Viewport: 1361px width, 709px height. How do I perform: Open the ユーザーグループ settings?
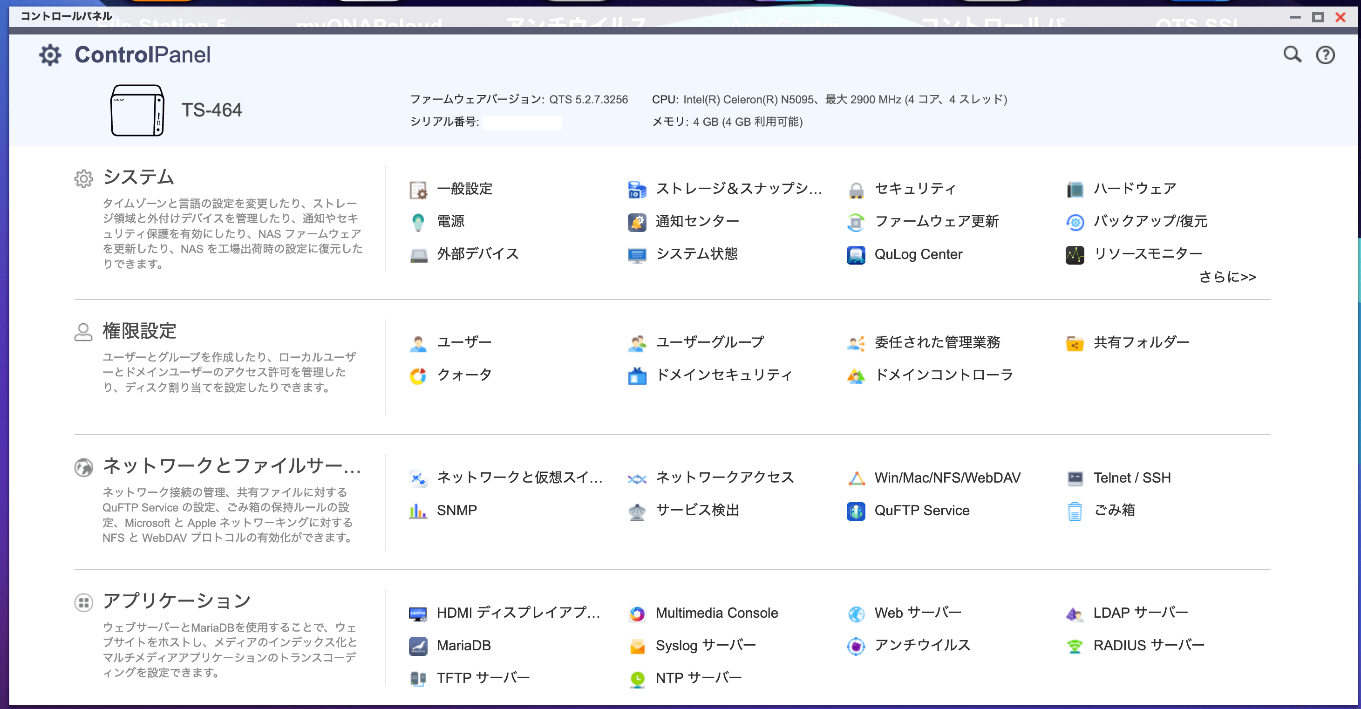coord(709,342)
